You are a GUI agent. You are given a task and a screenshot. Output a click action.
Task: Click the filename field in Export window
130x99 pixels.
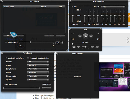(22, 88)
